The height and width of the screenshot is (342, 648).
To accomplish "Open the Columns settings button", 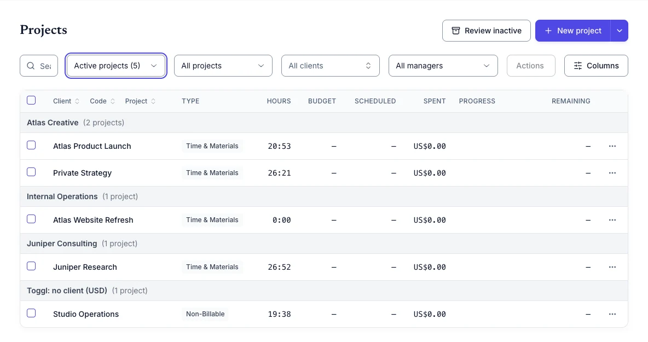I will [x=596, y=66].
